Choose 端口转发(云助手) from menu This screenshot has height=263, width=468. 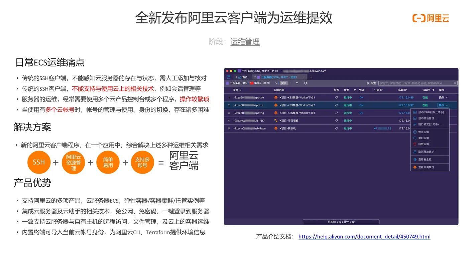[430, 124]
